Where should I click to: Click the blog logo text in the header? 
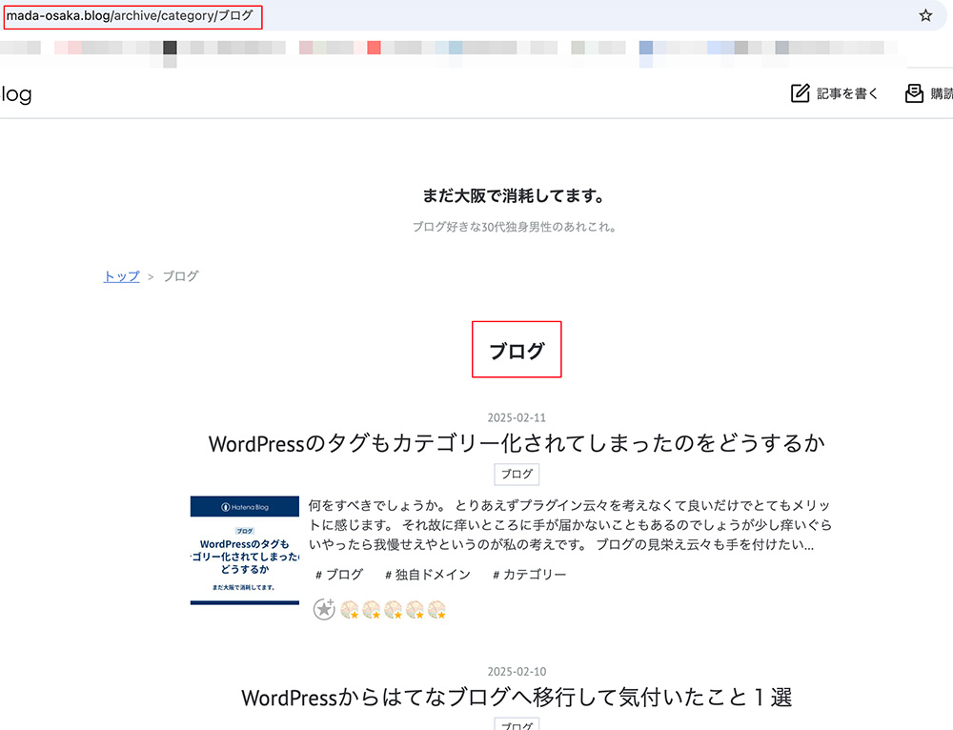pyautogui.click(x=16, y=92)
